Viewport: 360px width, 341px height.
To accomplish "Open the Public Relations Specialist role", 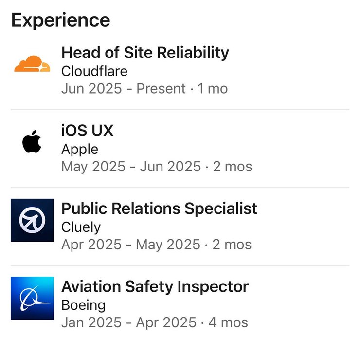I will point(159,208).
